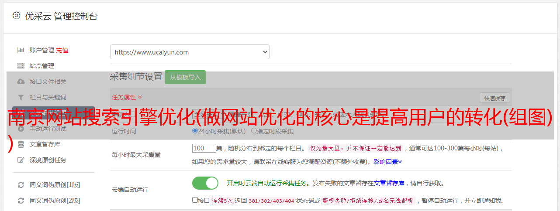The height and width of the screenshot is (211, 560).
Task: Check the 接口 checkbox
Action: 195,200
